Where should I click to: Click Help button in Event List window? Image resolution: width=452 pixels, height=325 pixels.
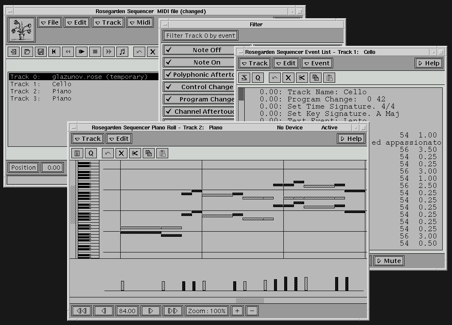(x=429, y=63)
